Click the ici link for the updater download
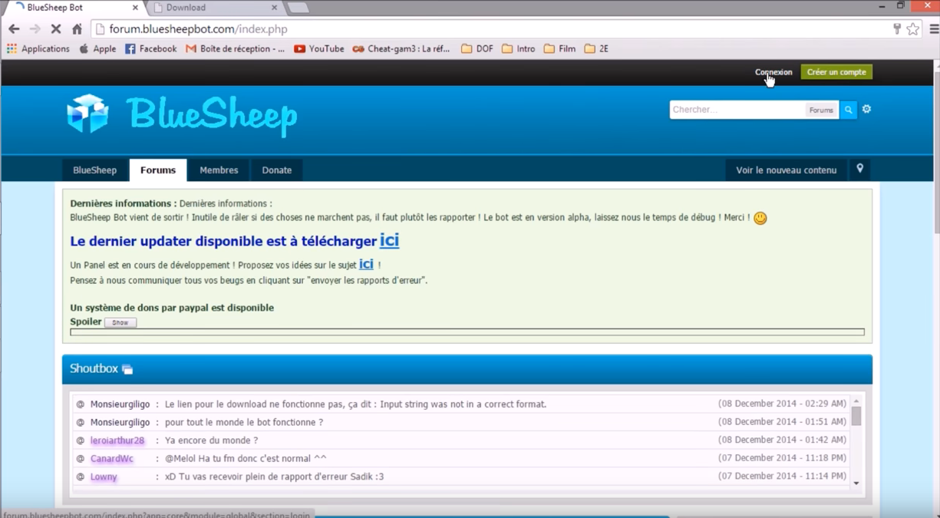The image size is (940, 518). coord(390,240)
